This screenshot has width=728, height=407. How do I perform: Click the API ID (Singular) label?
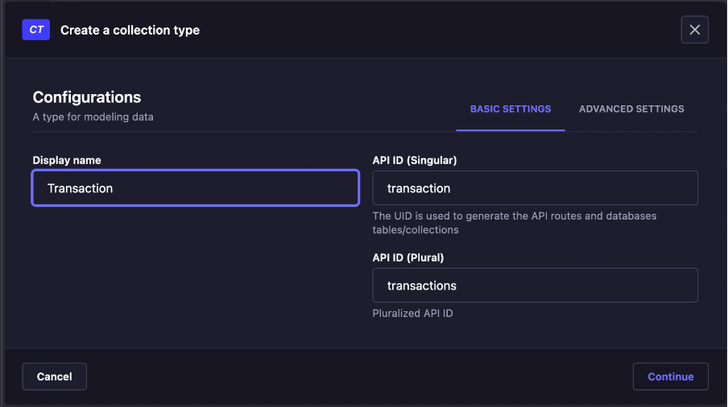click(415, 161)
